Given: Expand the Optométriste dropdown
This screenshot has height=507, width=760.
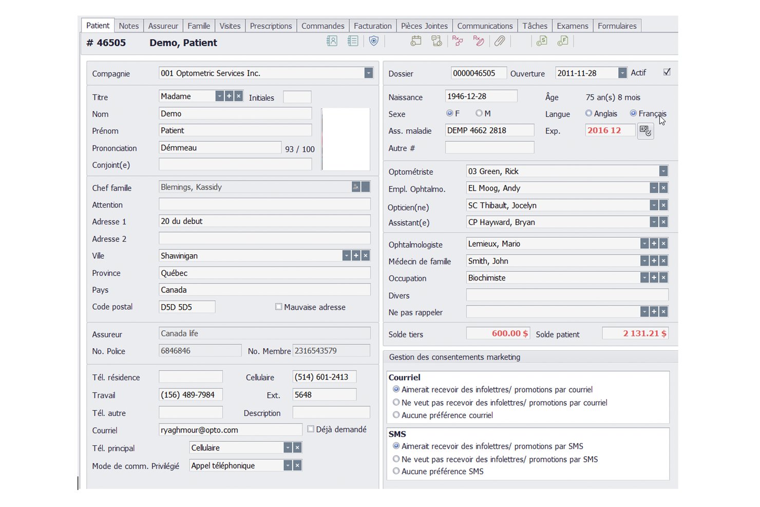Looking at the screenshot, I should pos(663,171).
